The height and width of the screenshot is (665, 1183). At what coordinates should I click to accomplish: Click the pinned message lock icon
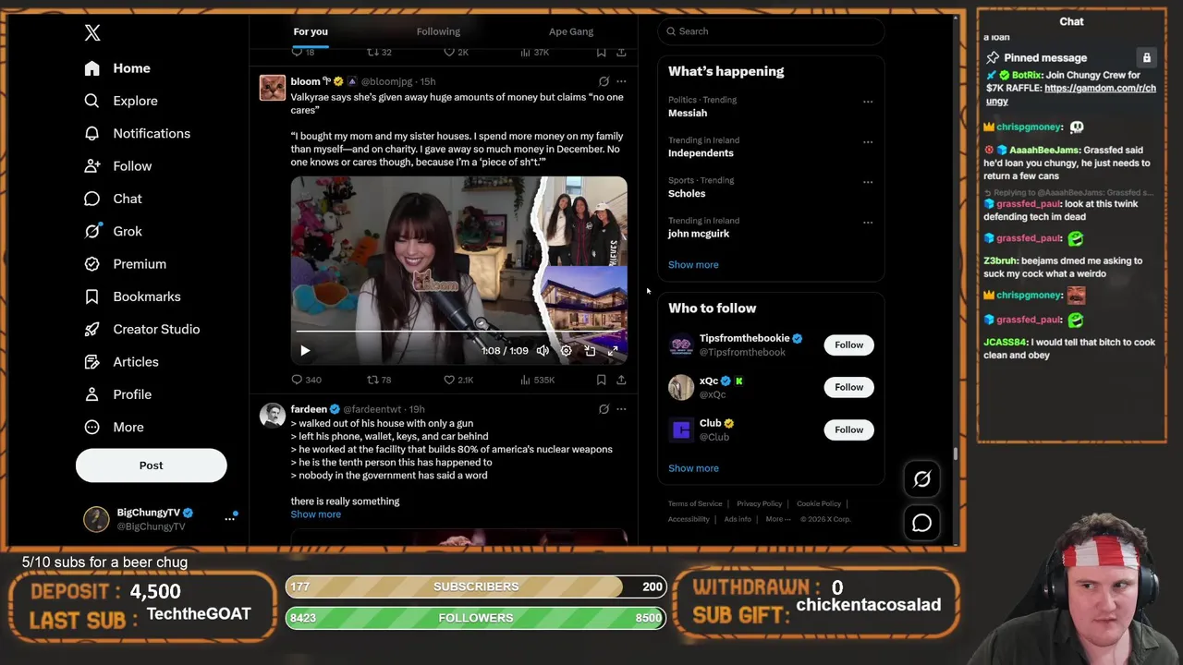click(x=1147, y=57)
